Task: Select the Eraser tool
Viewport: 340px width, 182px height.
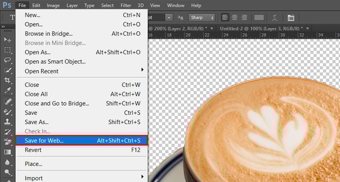Action: (8, 142)
